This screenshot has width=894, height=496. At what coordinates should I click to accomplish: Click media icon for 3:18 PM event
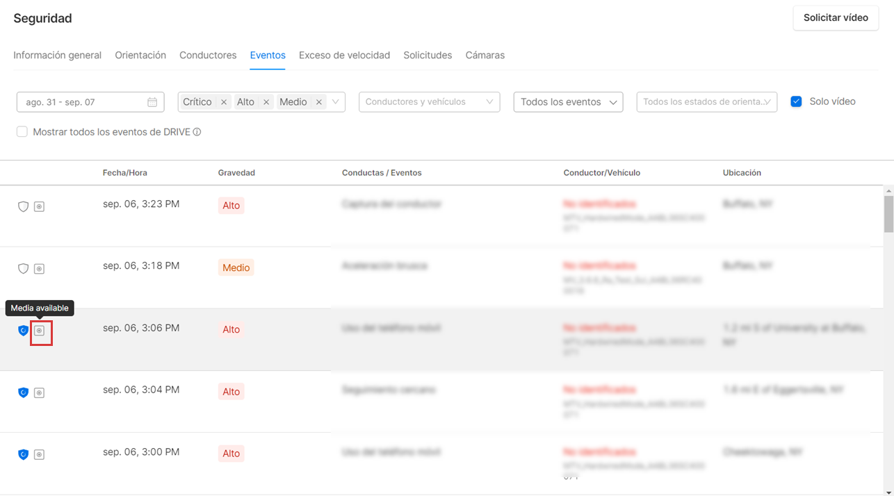(x=40, y=269)
